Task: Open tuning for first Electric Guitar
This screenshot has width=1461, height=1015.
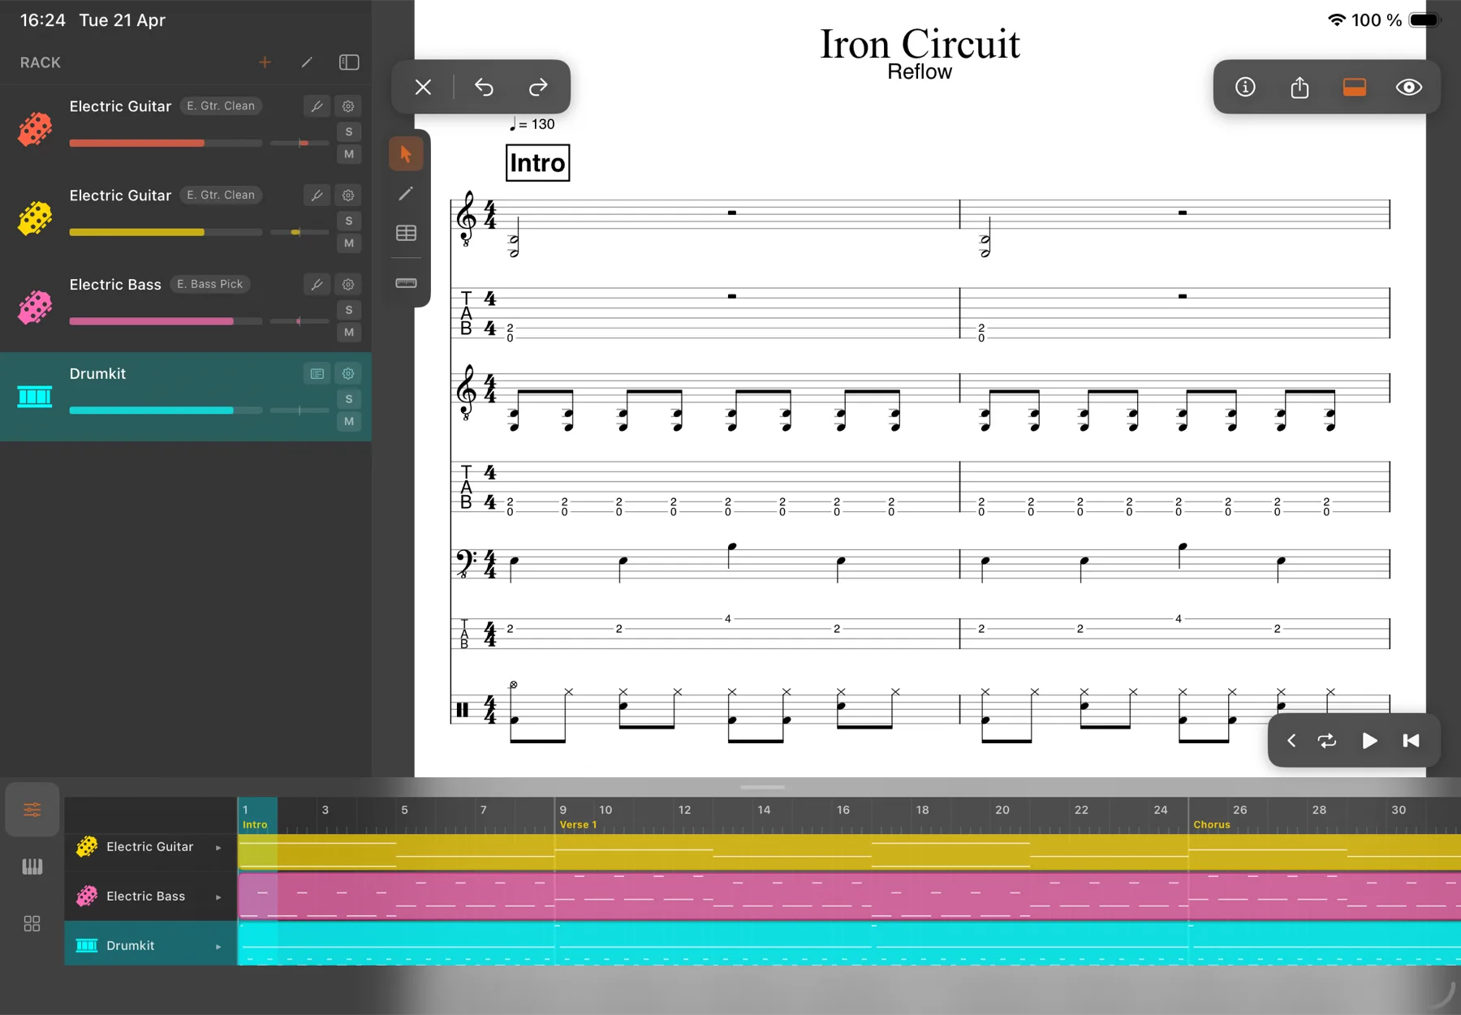Action: pos(317,106)
